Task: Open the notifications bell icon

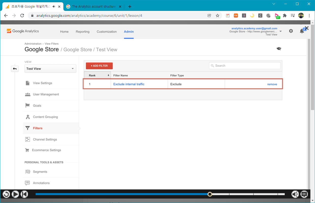Action: coord(302,31)
